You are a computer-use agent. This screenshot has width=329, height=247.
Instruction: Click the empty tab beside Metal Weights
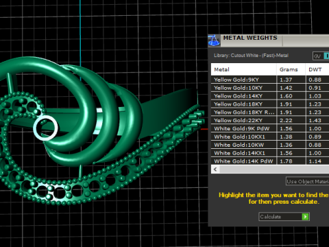click(306, 41)
